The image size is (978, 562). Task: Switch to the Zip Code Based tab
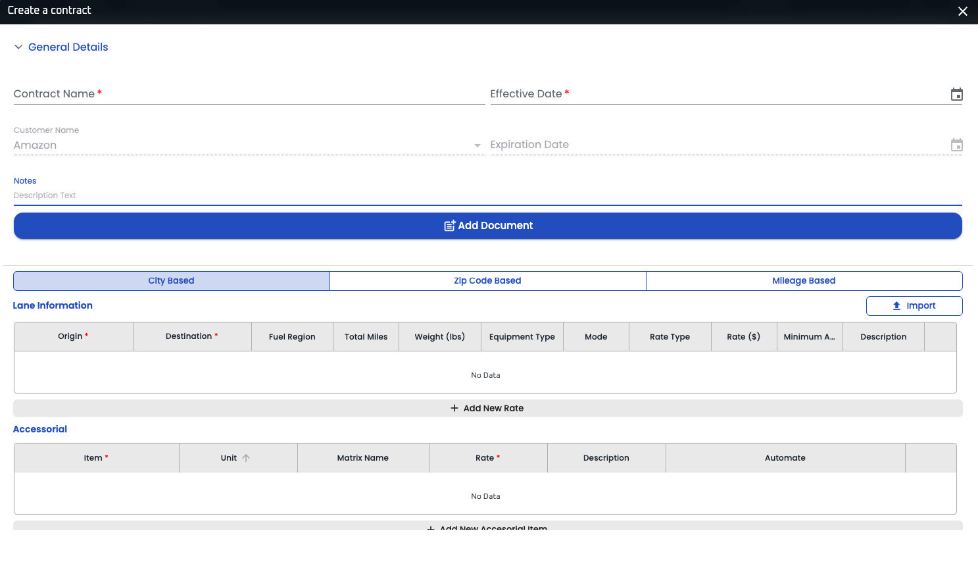(487, 280)
